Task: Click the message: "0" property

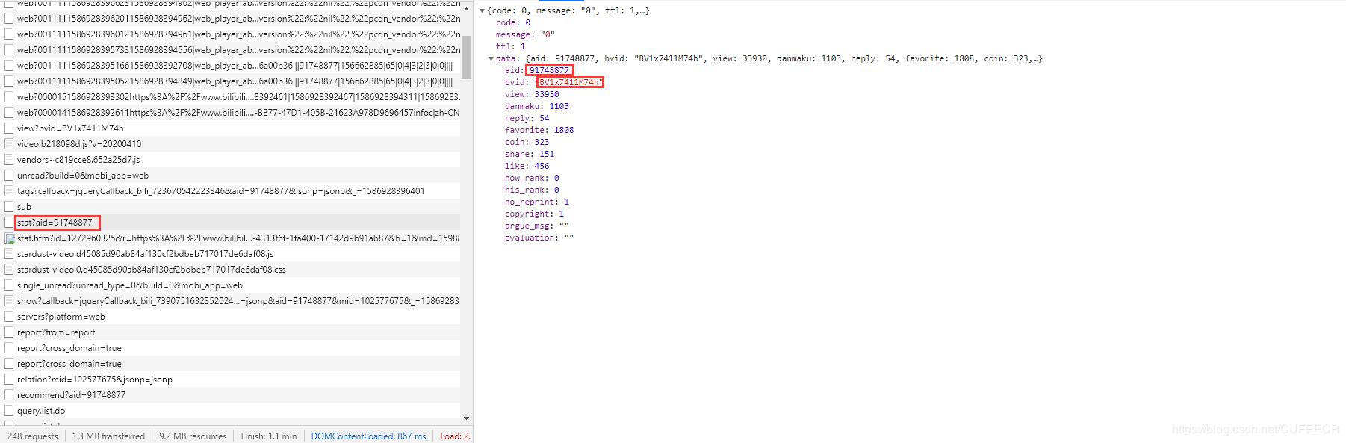Action: coord(525,34)
